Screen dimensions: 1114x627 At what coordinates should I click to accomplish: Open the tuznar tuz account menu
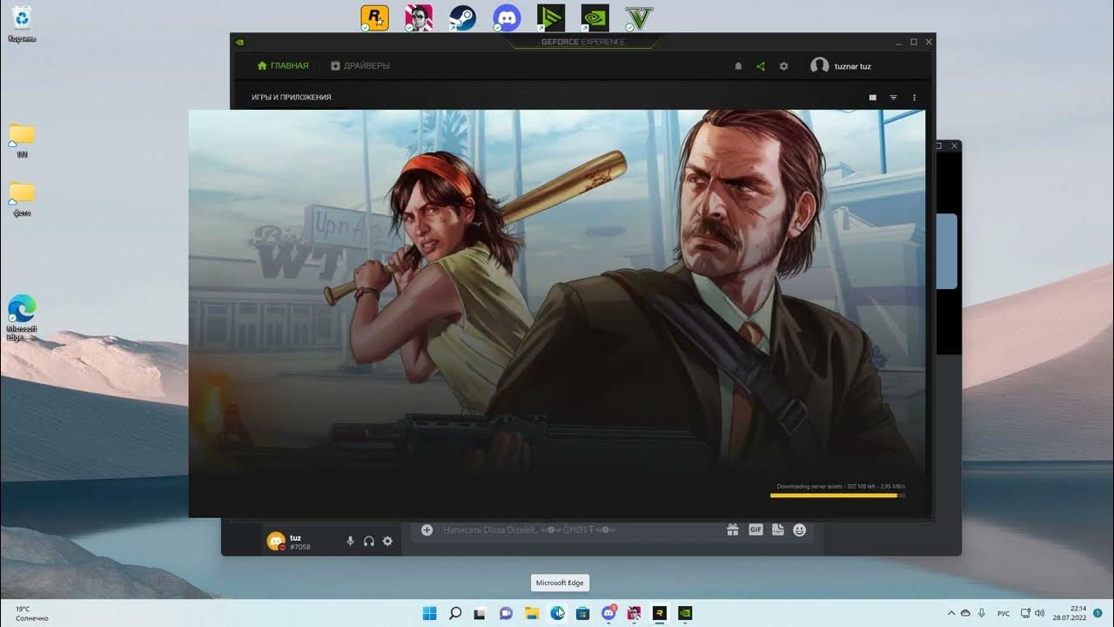[x=841, y=66]
